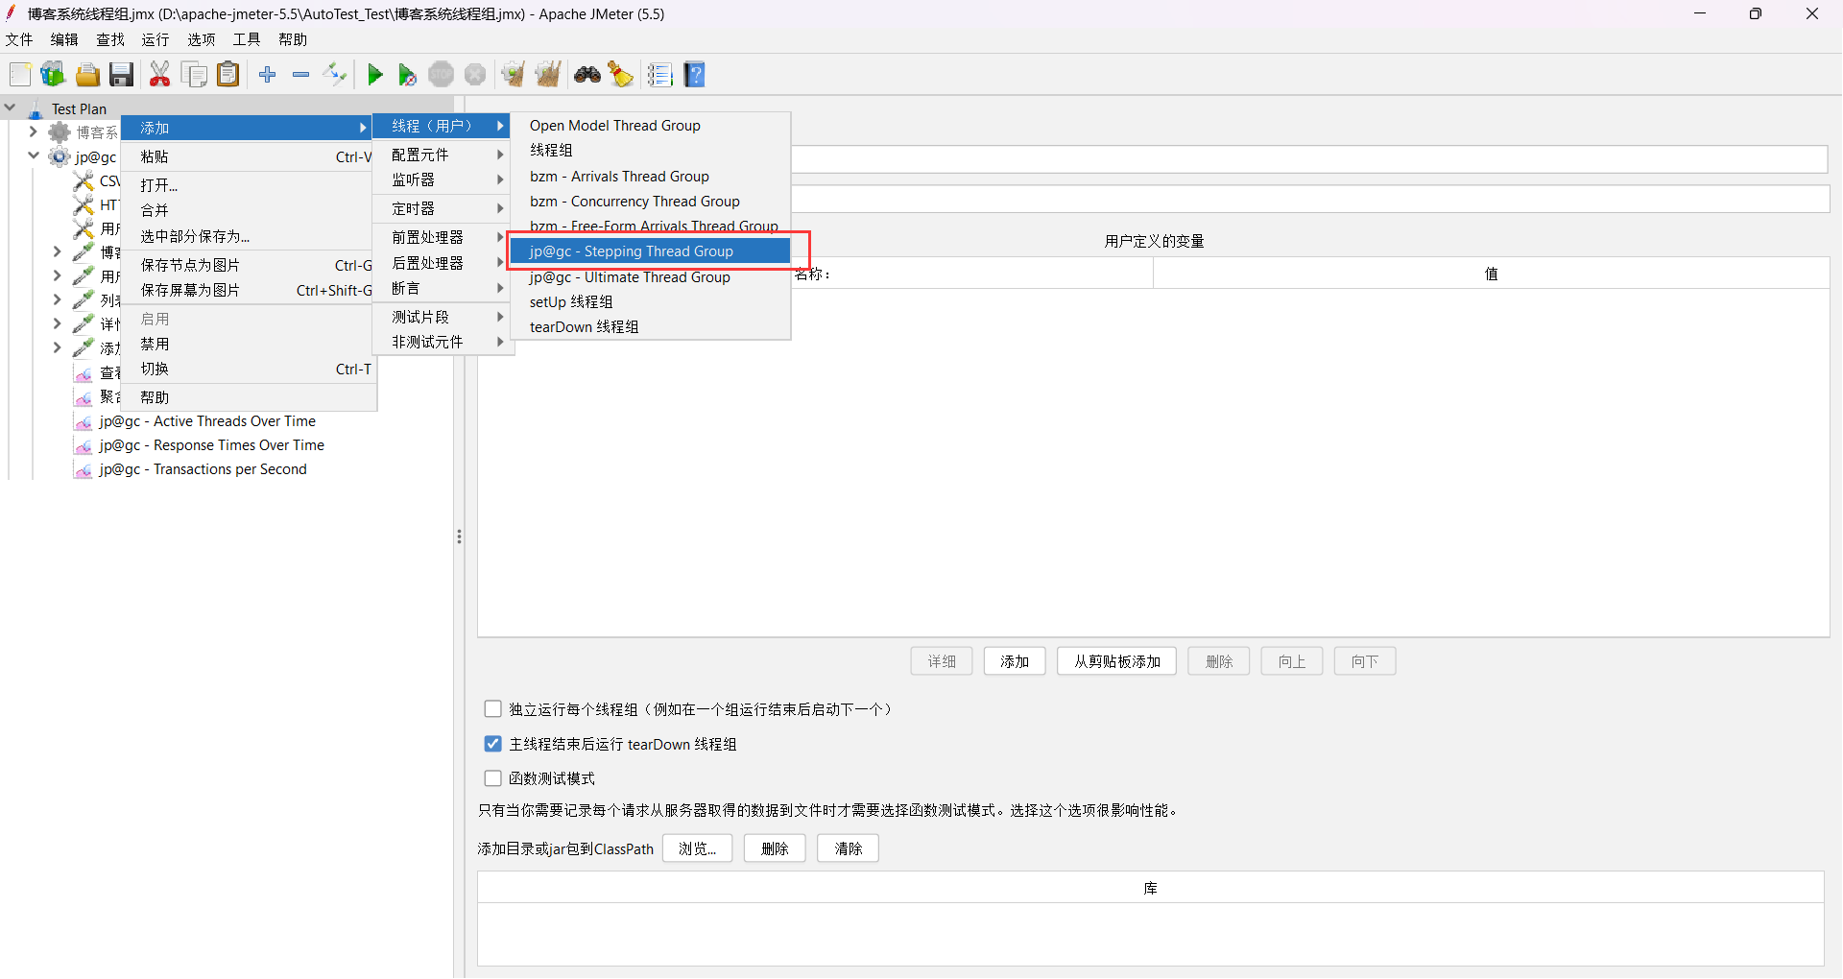This screenshot has width=1843, height=979.
Task: Click 选中部分保存为... in context menu
Action: [x=249, y=236]
